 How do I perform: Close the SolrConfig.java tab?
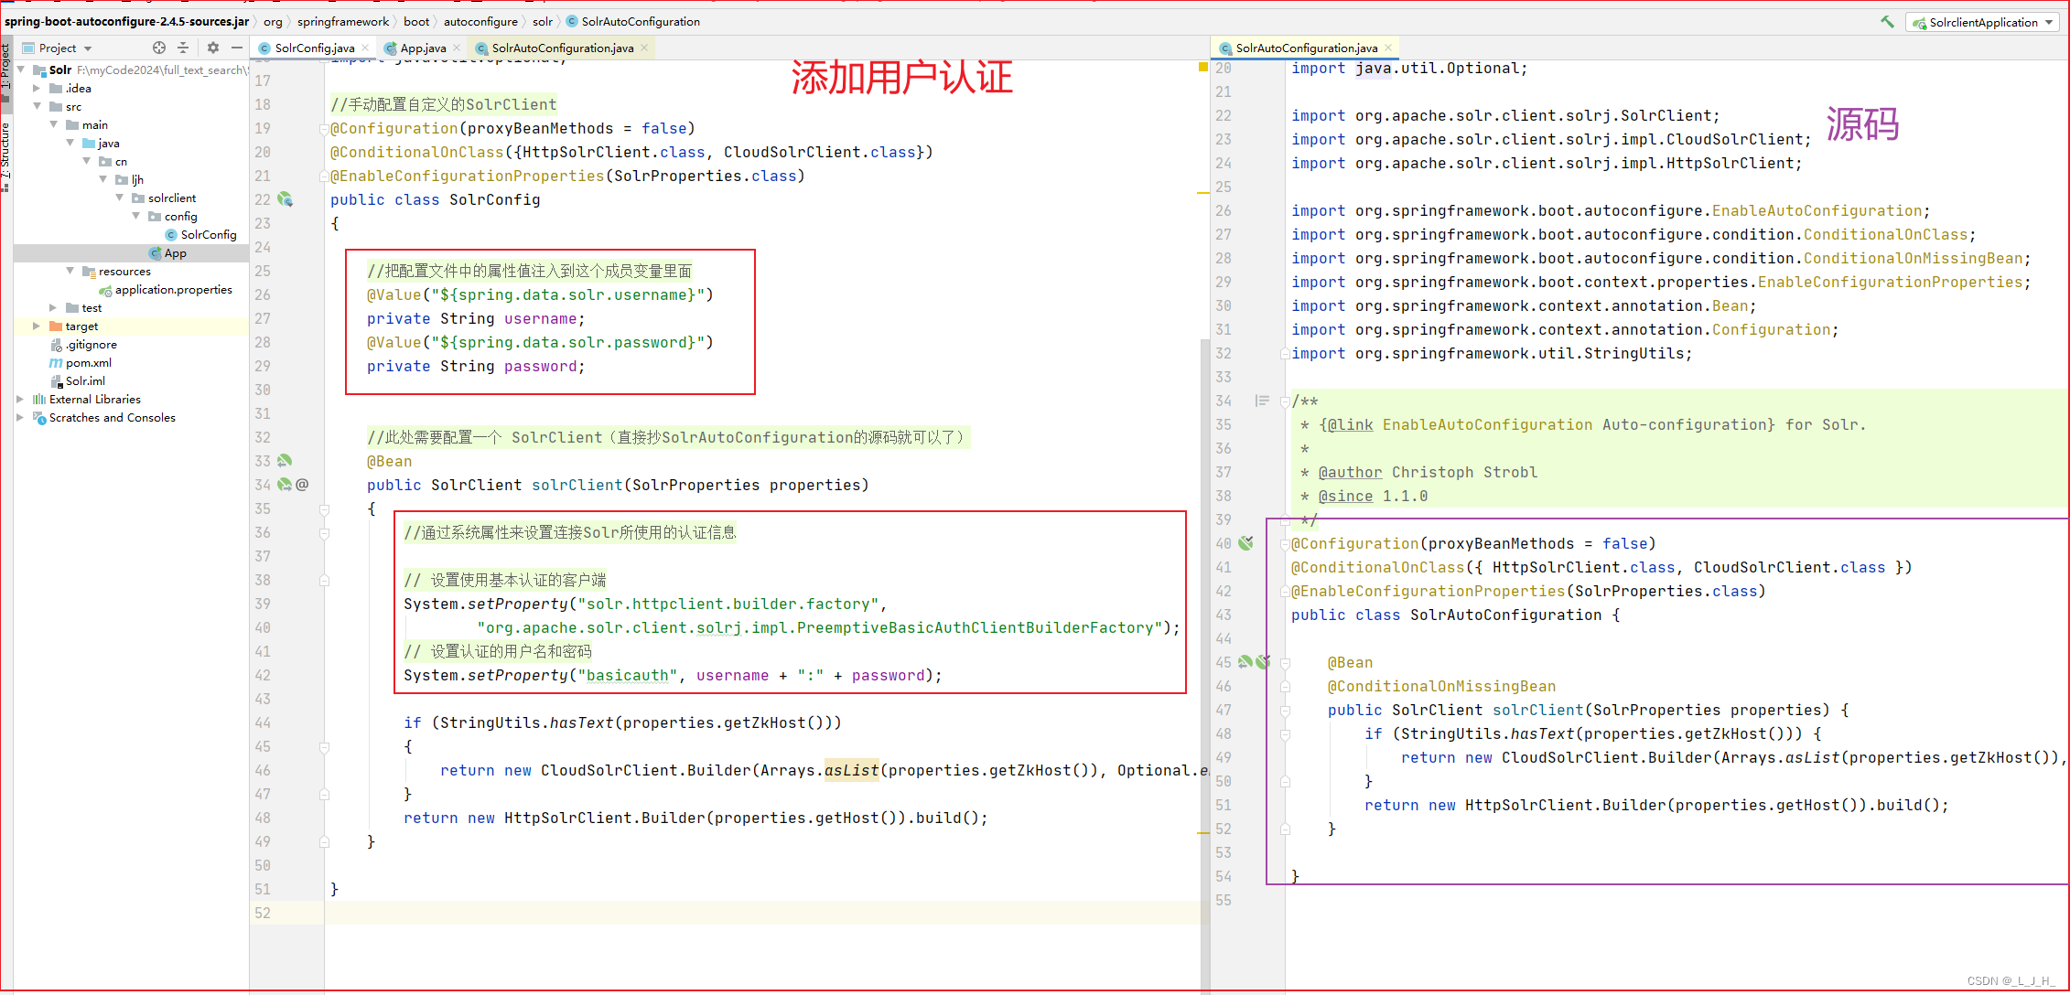(x=365, y=48)
